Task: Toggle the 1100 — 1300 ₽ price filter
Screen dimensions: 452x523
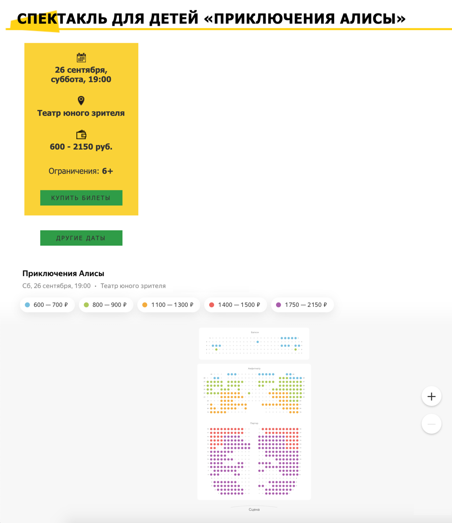Action: tap(168, 305)
